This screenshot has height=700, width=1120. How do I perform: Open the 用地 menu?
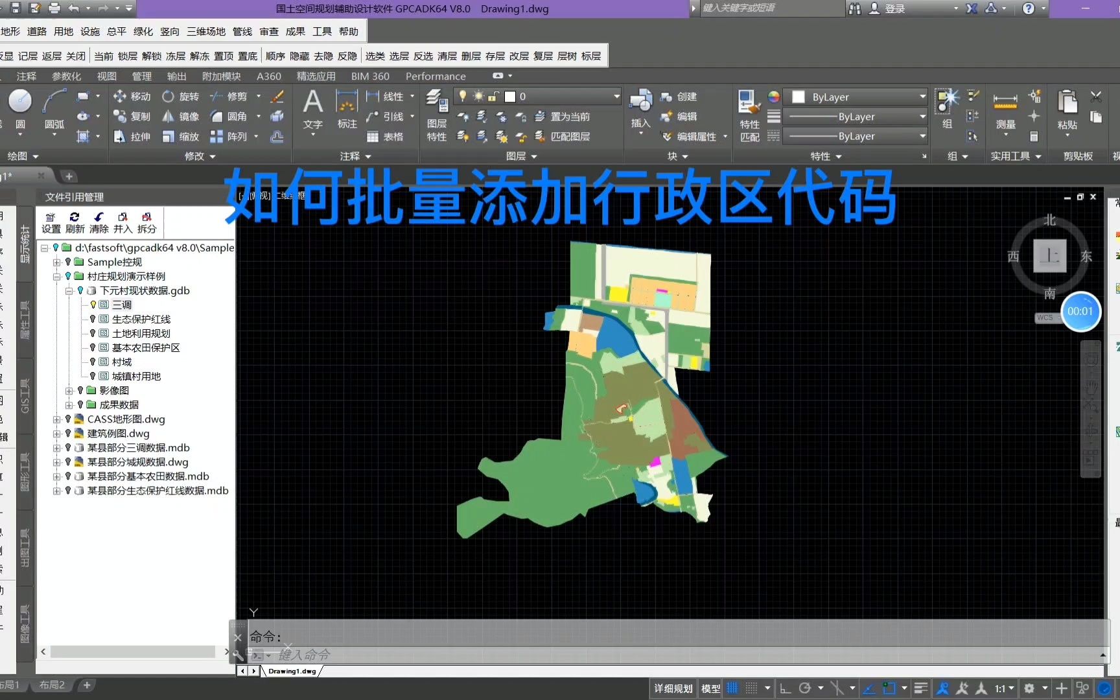coord(64,31)
